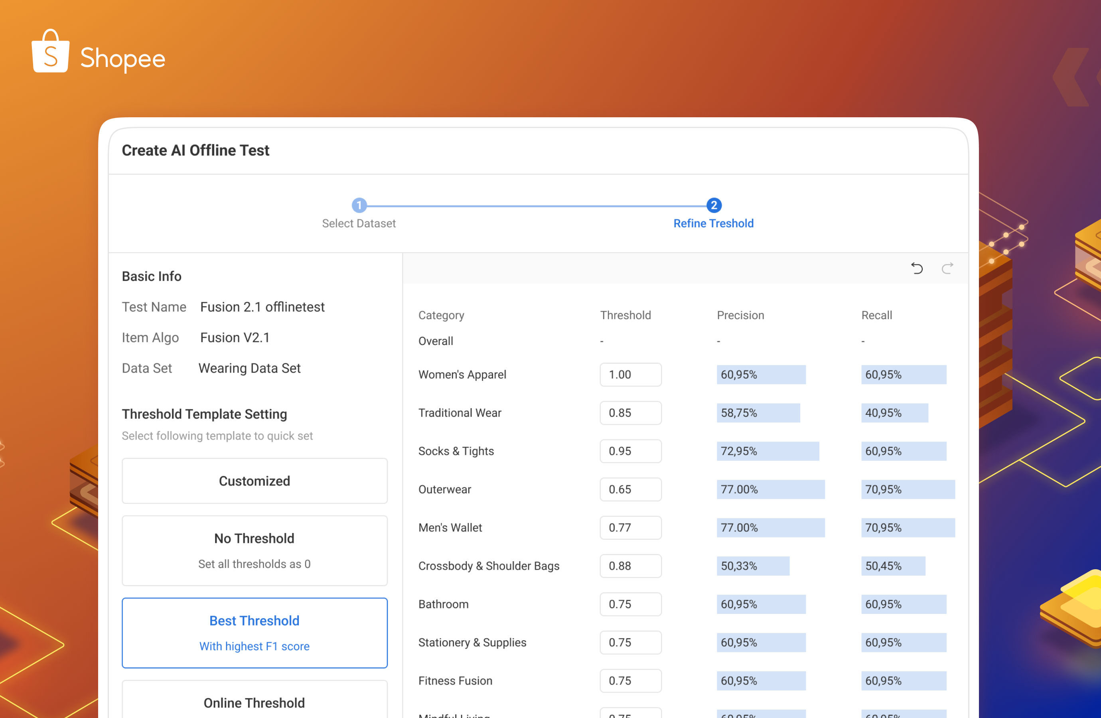Click the Create AI Offline Test title

click(x=195, y=150)
